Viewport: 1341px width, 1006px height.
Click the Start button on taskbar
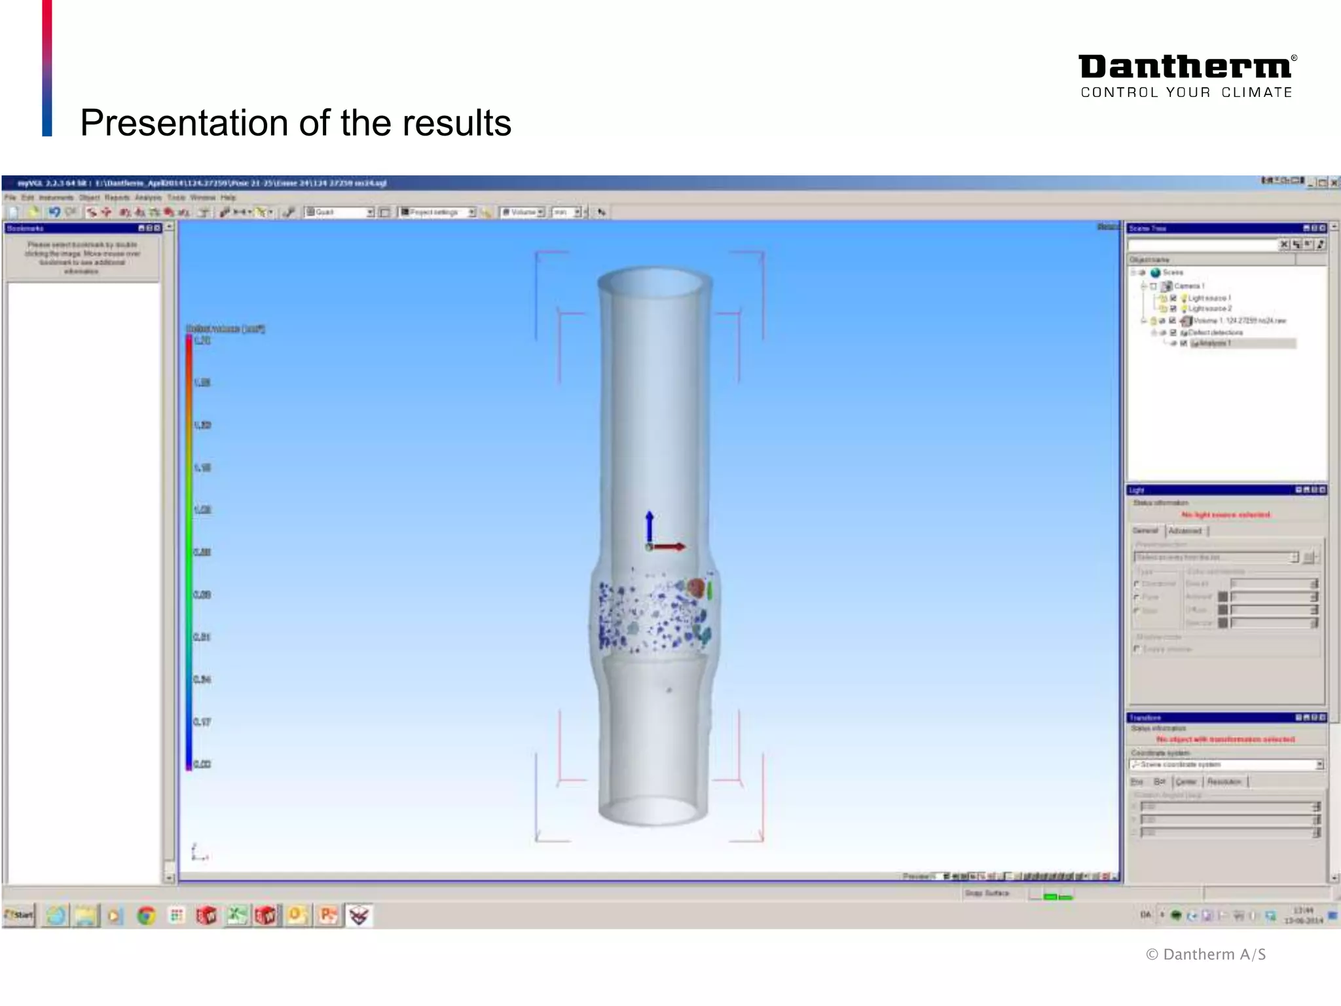tap(19, 915)
